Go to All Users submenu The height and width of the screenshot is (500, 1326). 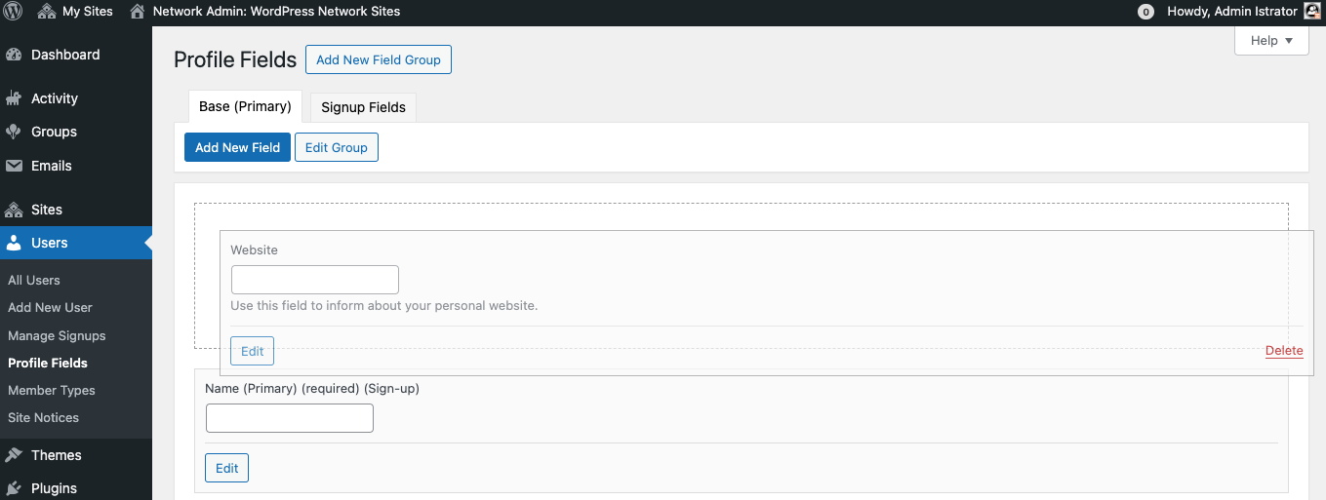point(34,280)
